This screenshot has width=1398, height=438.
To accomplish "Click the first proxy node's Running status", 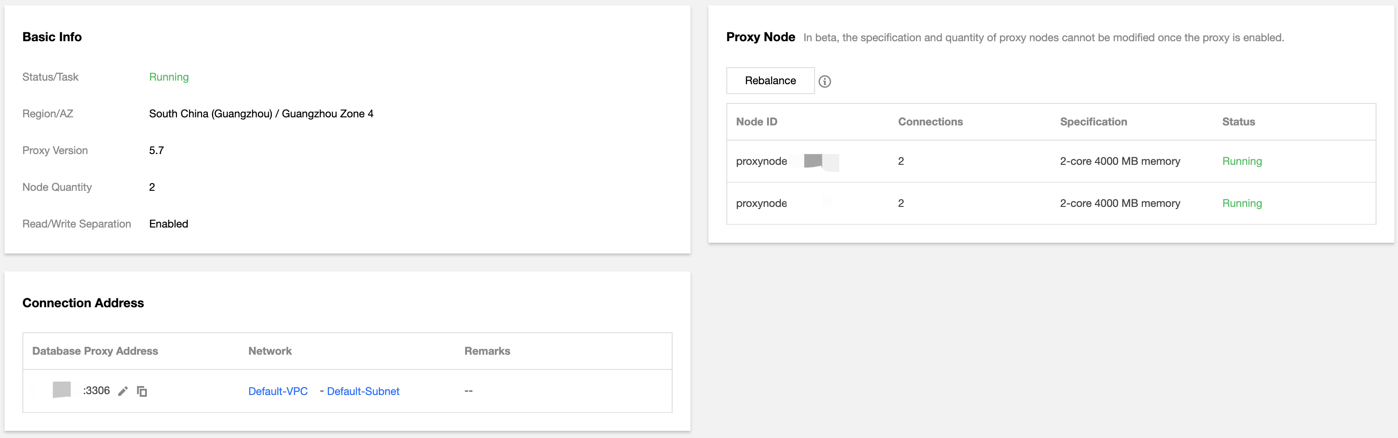I will click(1242, 161).
